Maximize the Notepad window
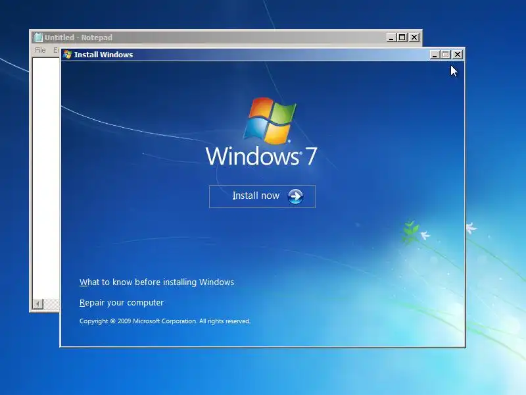The image size is (526, 395). (x=402, y=38)
